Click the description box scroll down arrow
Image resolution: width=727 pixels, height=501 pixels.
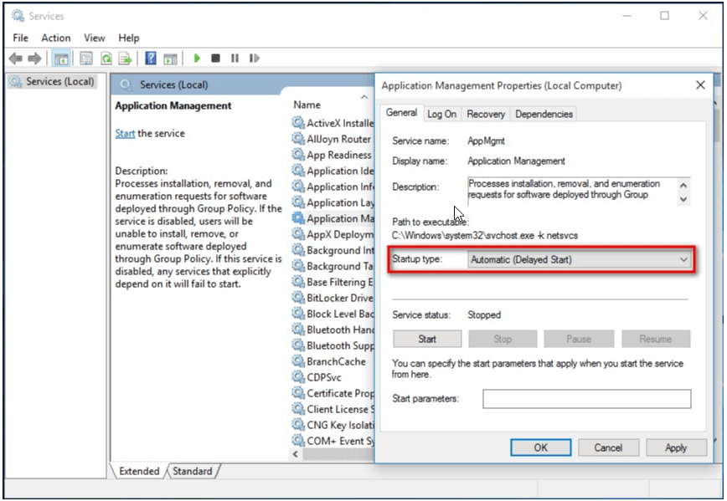[683, 200]
